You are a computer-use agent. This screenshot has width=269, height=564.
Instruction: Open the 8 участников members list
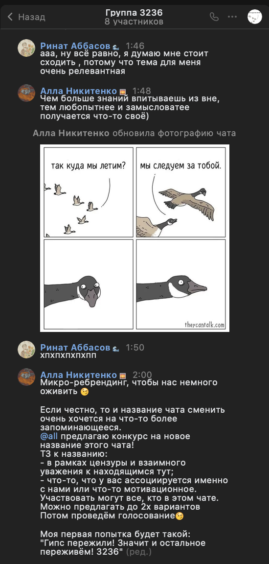click(x=134, y=22)
